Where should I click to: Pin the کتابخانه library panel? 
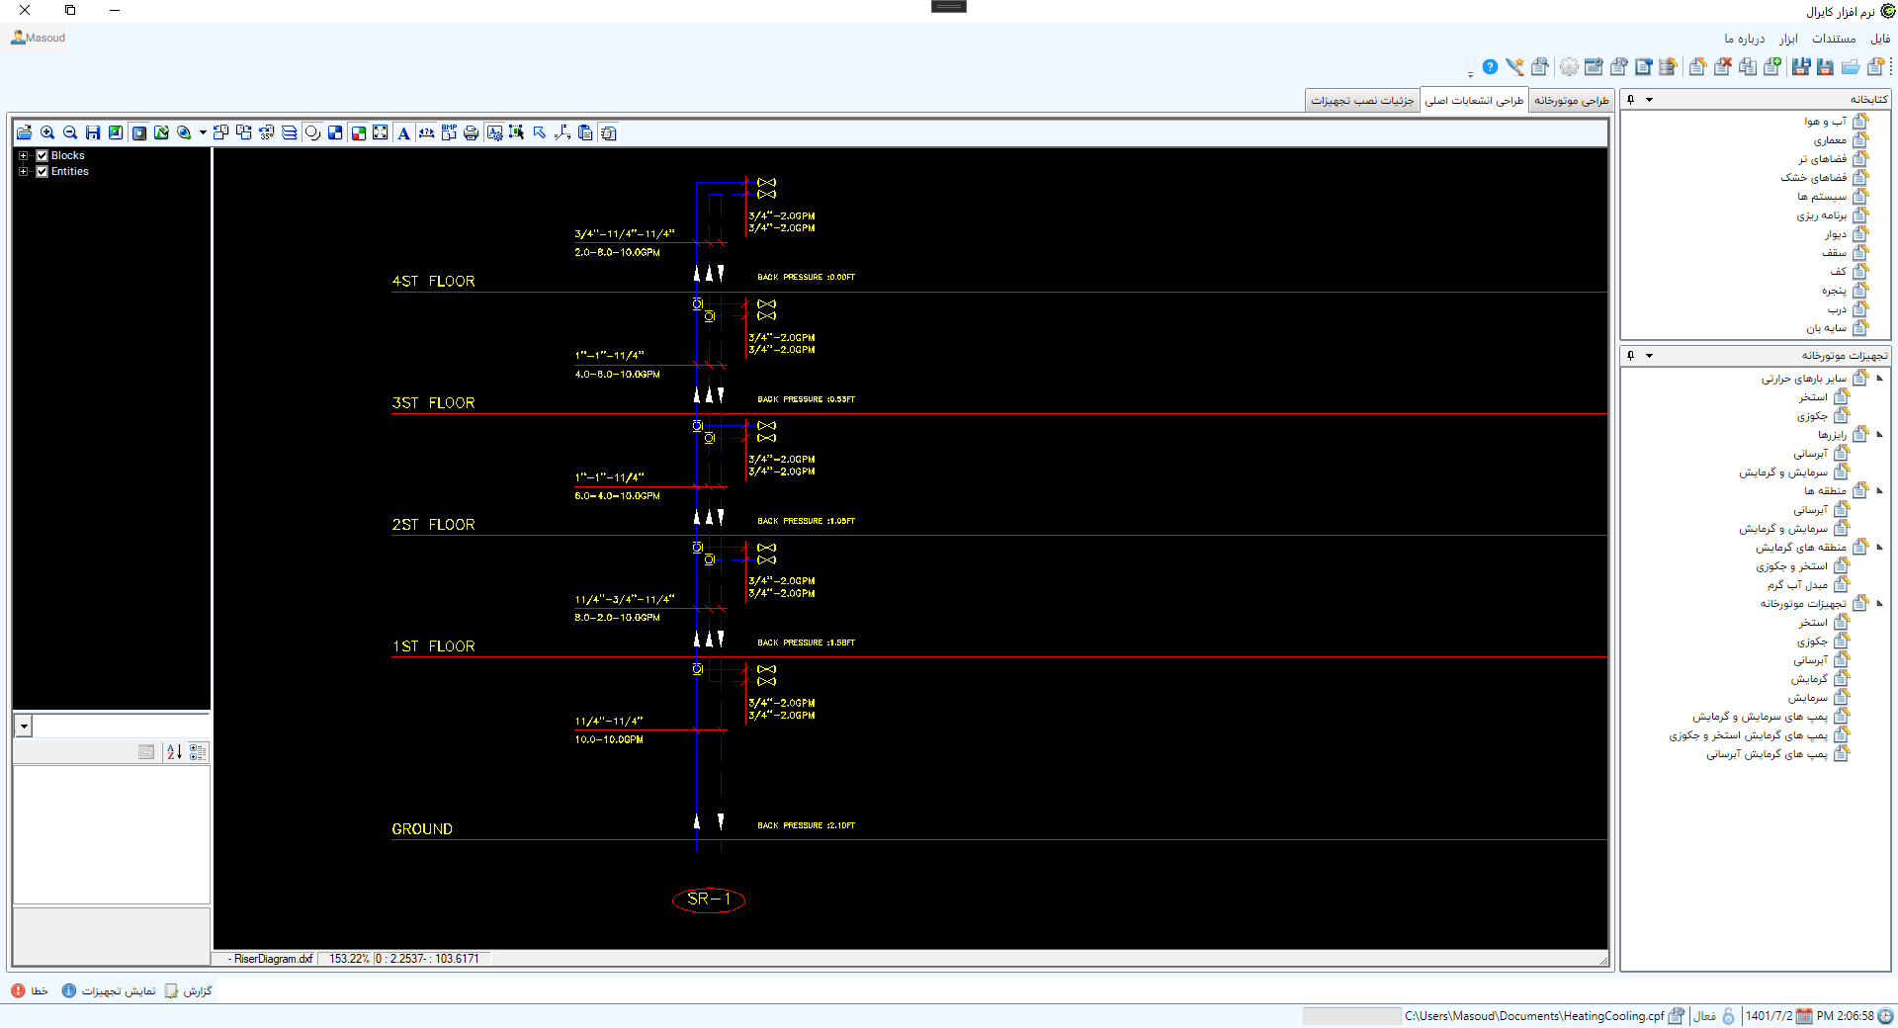1631,100
